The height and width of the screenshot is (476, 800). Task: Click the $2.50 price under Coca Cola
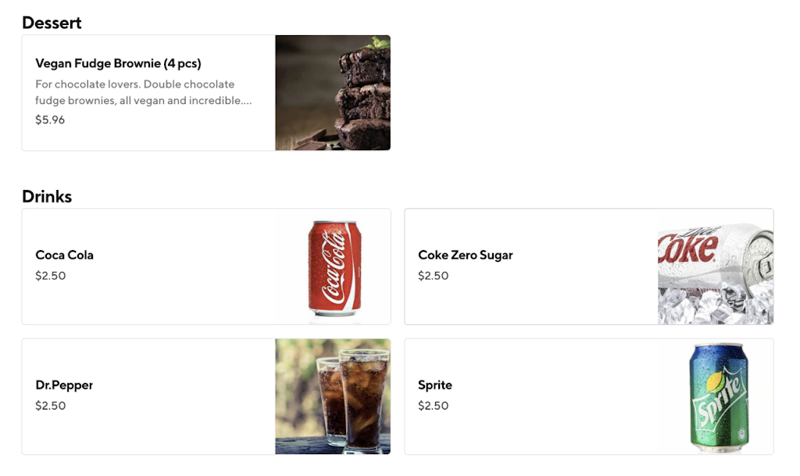point(50,275)
